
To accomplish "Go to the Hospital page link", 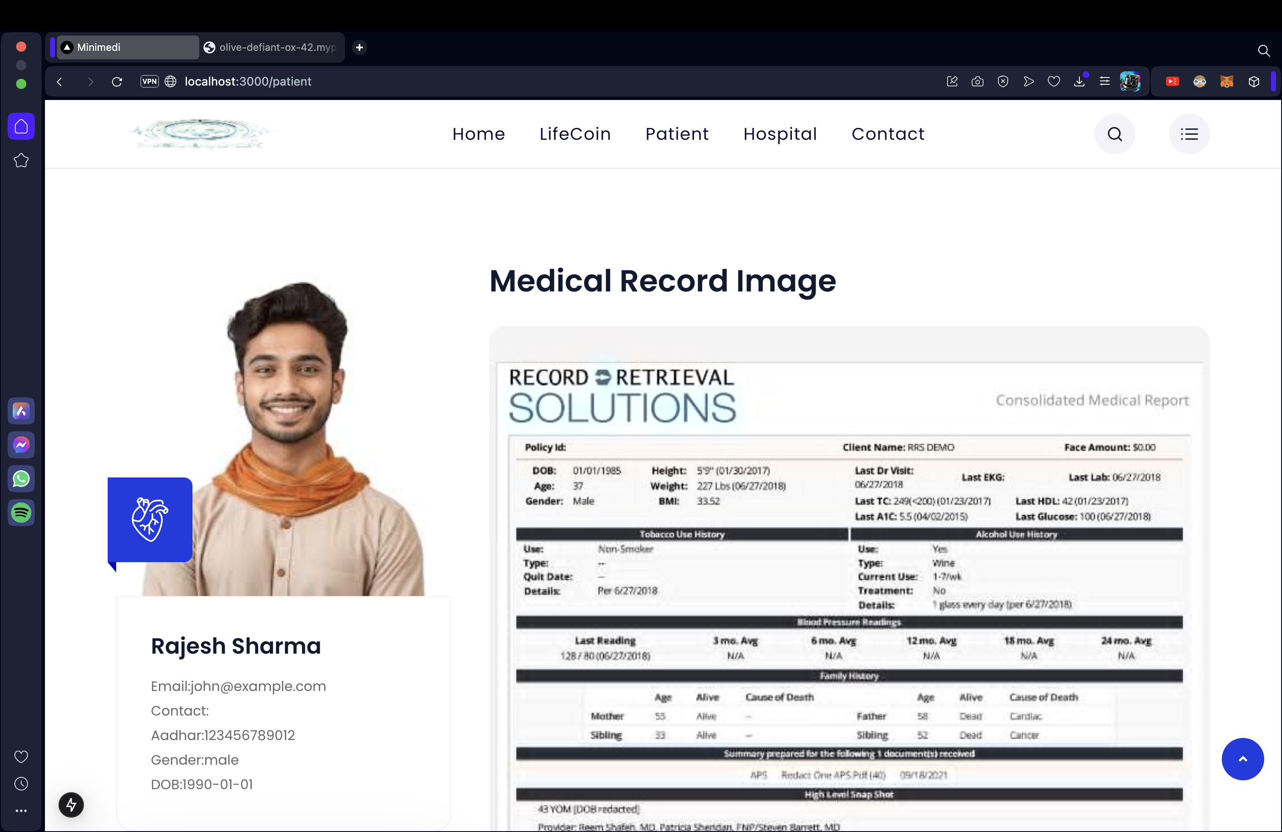I will tap(780, 134).
